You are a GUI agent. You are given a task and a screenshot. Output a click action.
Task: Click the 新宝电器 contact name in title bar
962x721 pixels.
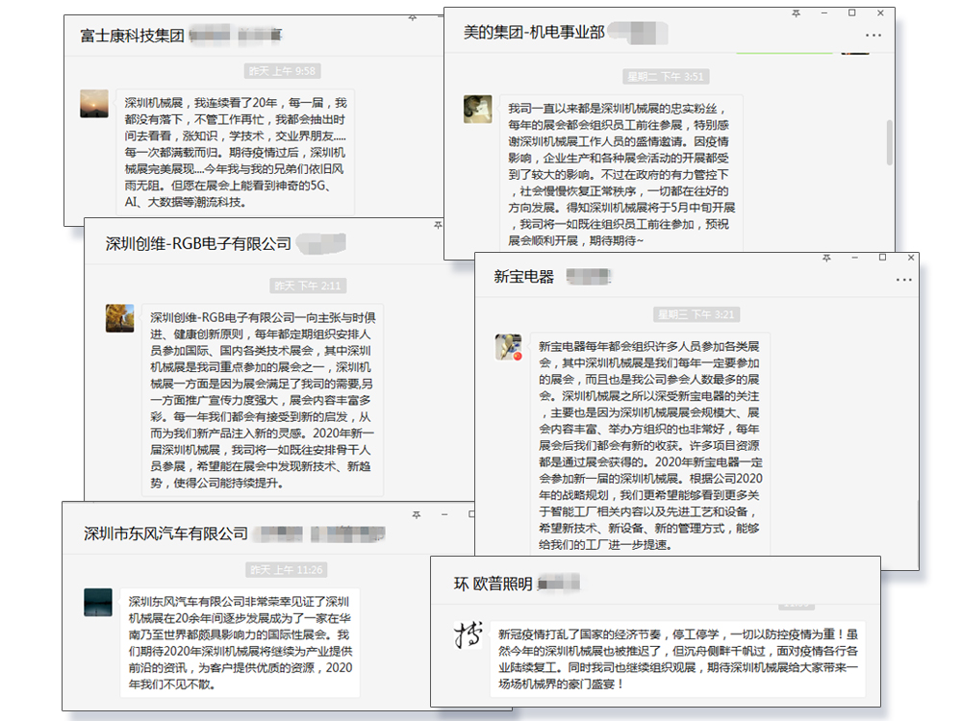pyautogui.click(x=526, y=275)
